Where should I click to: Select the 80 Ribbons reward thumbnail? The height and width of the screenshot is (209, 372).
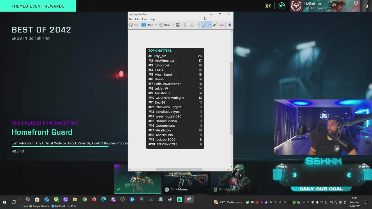coord(234,179)
